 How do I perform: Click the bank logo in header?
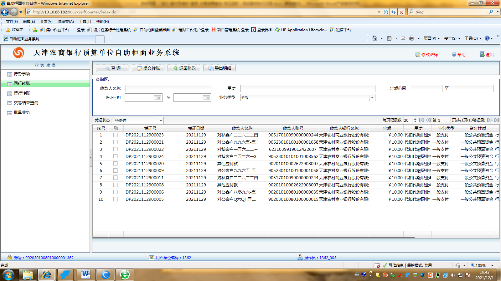tap(18, 52)
